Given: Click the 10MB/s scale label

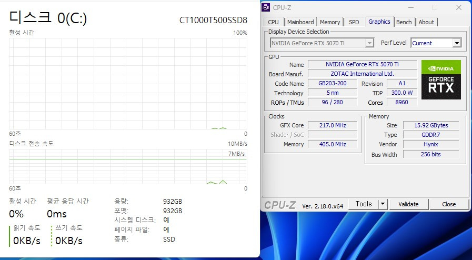Looking at the screenshot, I should point(237,144).
